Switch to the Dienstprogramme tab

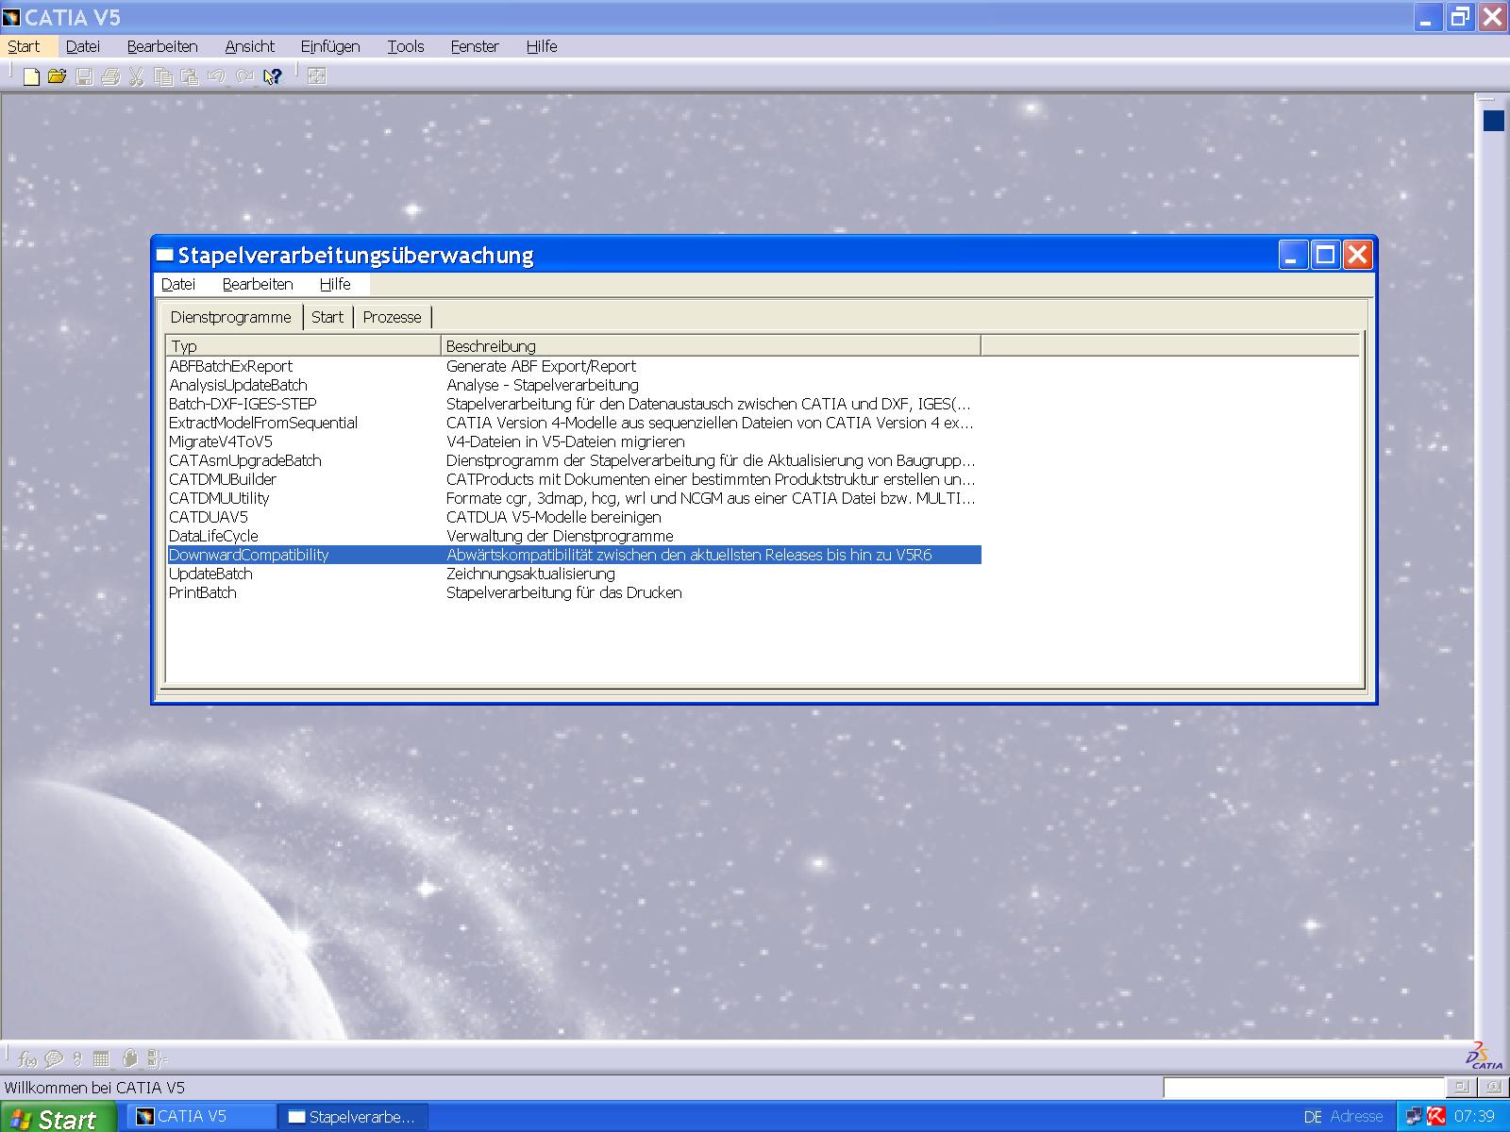[231, 317]
